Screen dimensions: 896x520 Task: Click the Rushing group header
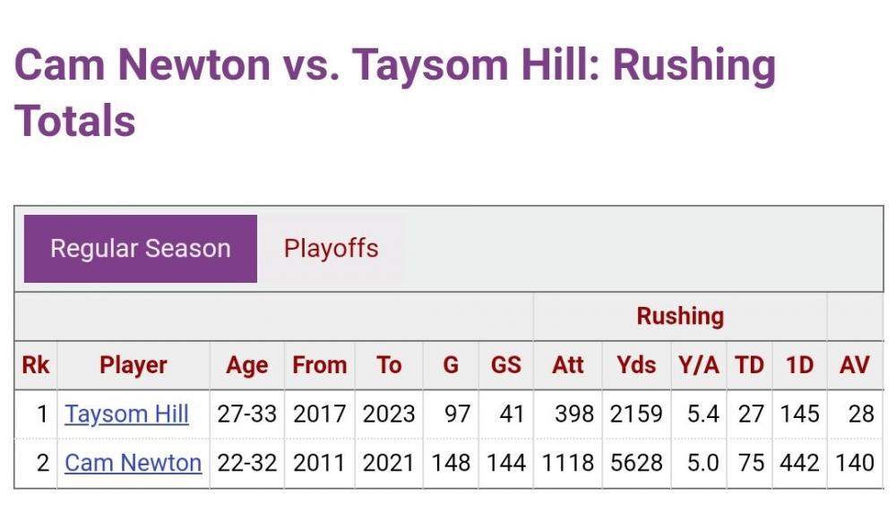pyautogui.click(x=680, y=316)
